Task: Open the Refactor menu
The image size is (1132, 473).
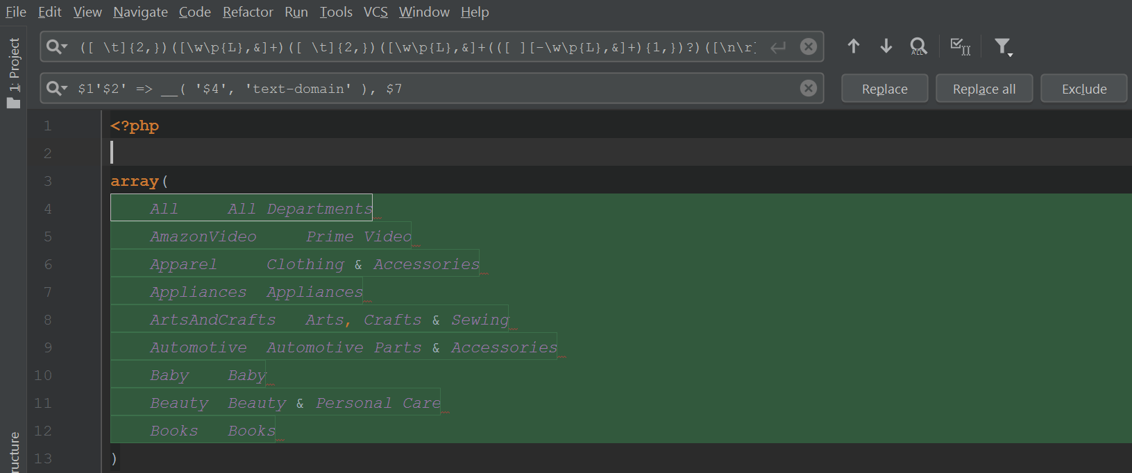Action: point(248,12)
